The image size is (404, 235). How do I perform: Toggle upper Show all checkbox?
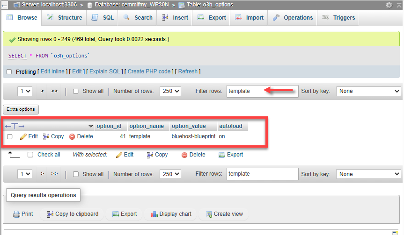click(76, 91)
